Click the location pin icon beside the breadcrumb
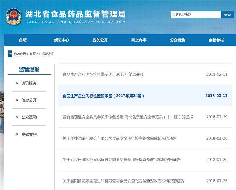The height and width of the screenshot is (190, 236). coord(10,54)
